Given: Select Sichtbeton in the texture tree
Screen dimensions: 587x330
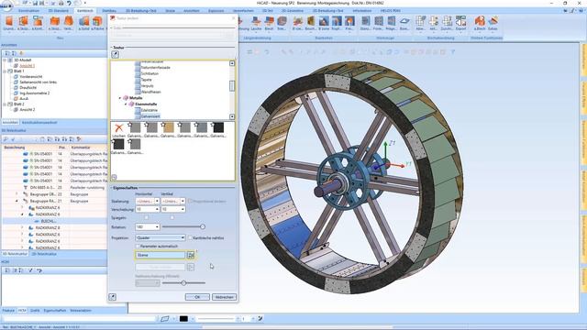Looking at the screenshot, I should (150, 73).
